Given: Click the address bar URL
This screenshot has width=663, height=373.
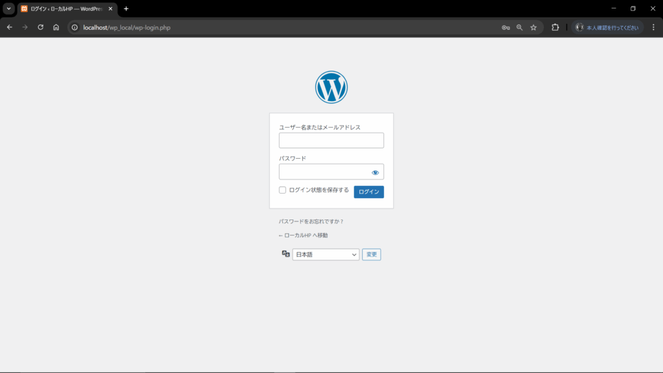Looking at the screenshot, I should pyautogui.click(x=127, y=27).
